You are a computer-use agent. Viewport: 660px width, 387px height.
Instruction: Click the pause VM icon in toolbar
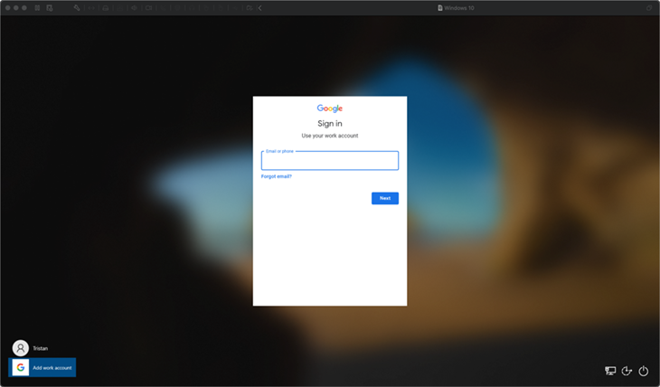pos(37,7)
